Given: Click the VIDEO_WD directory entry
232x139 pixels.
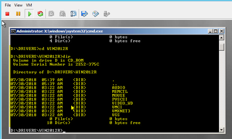Looking at the screenshot, I should pos(122,103).
